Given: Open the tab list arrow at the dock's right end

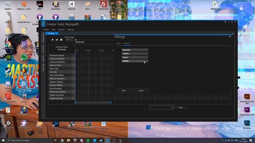Looking at the screenshot, I should pos(233,33).
